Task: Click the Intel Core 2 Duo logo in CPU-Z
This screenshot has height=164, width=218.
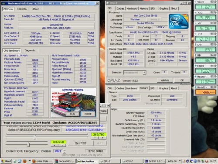Action: 179,21
